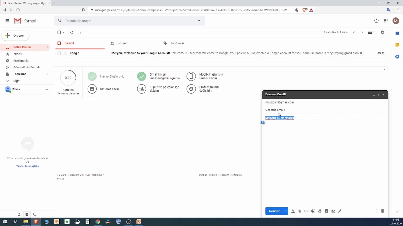Tick the checkbox on the Google email row
403x226 pixels.
click(x=59, y=53)
